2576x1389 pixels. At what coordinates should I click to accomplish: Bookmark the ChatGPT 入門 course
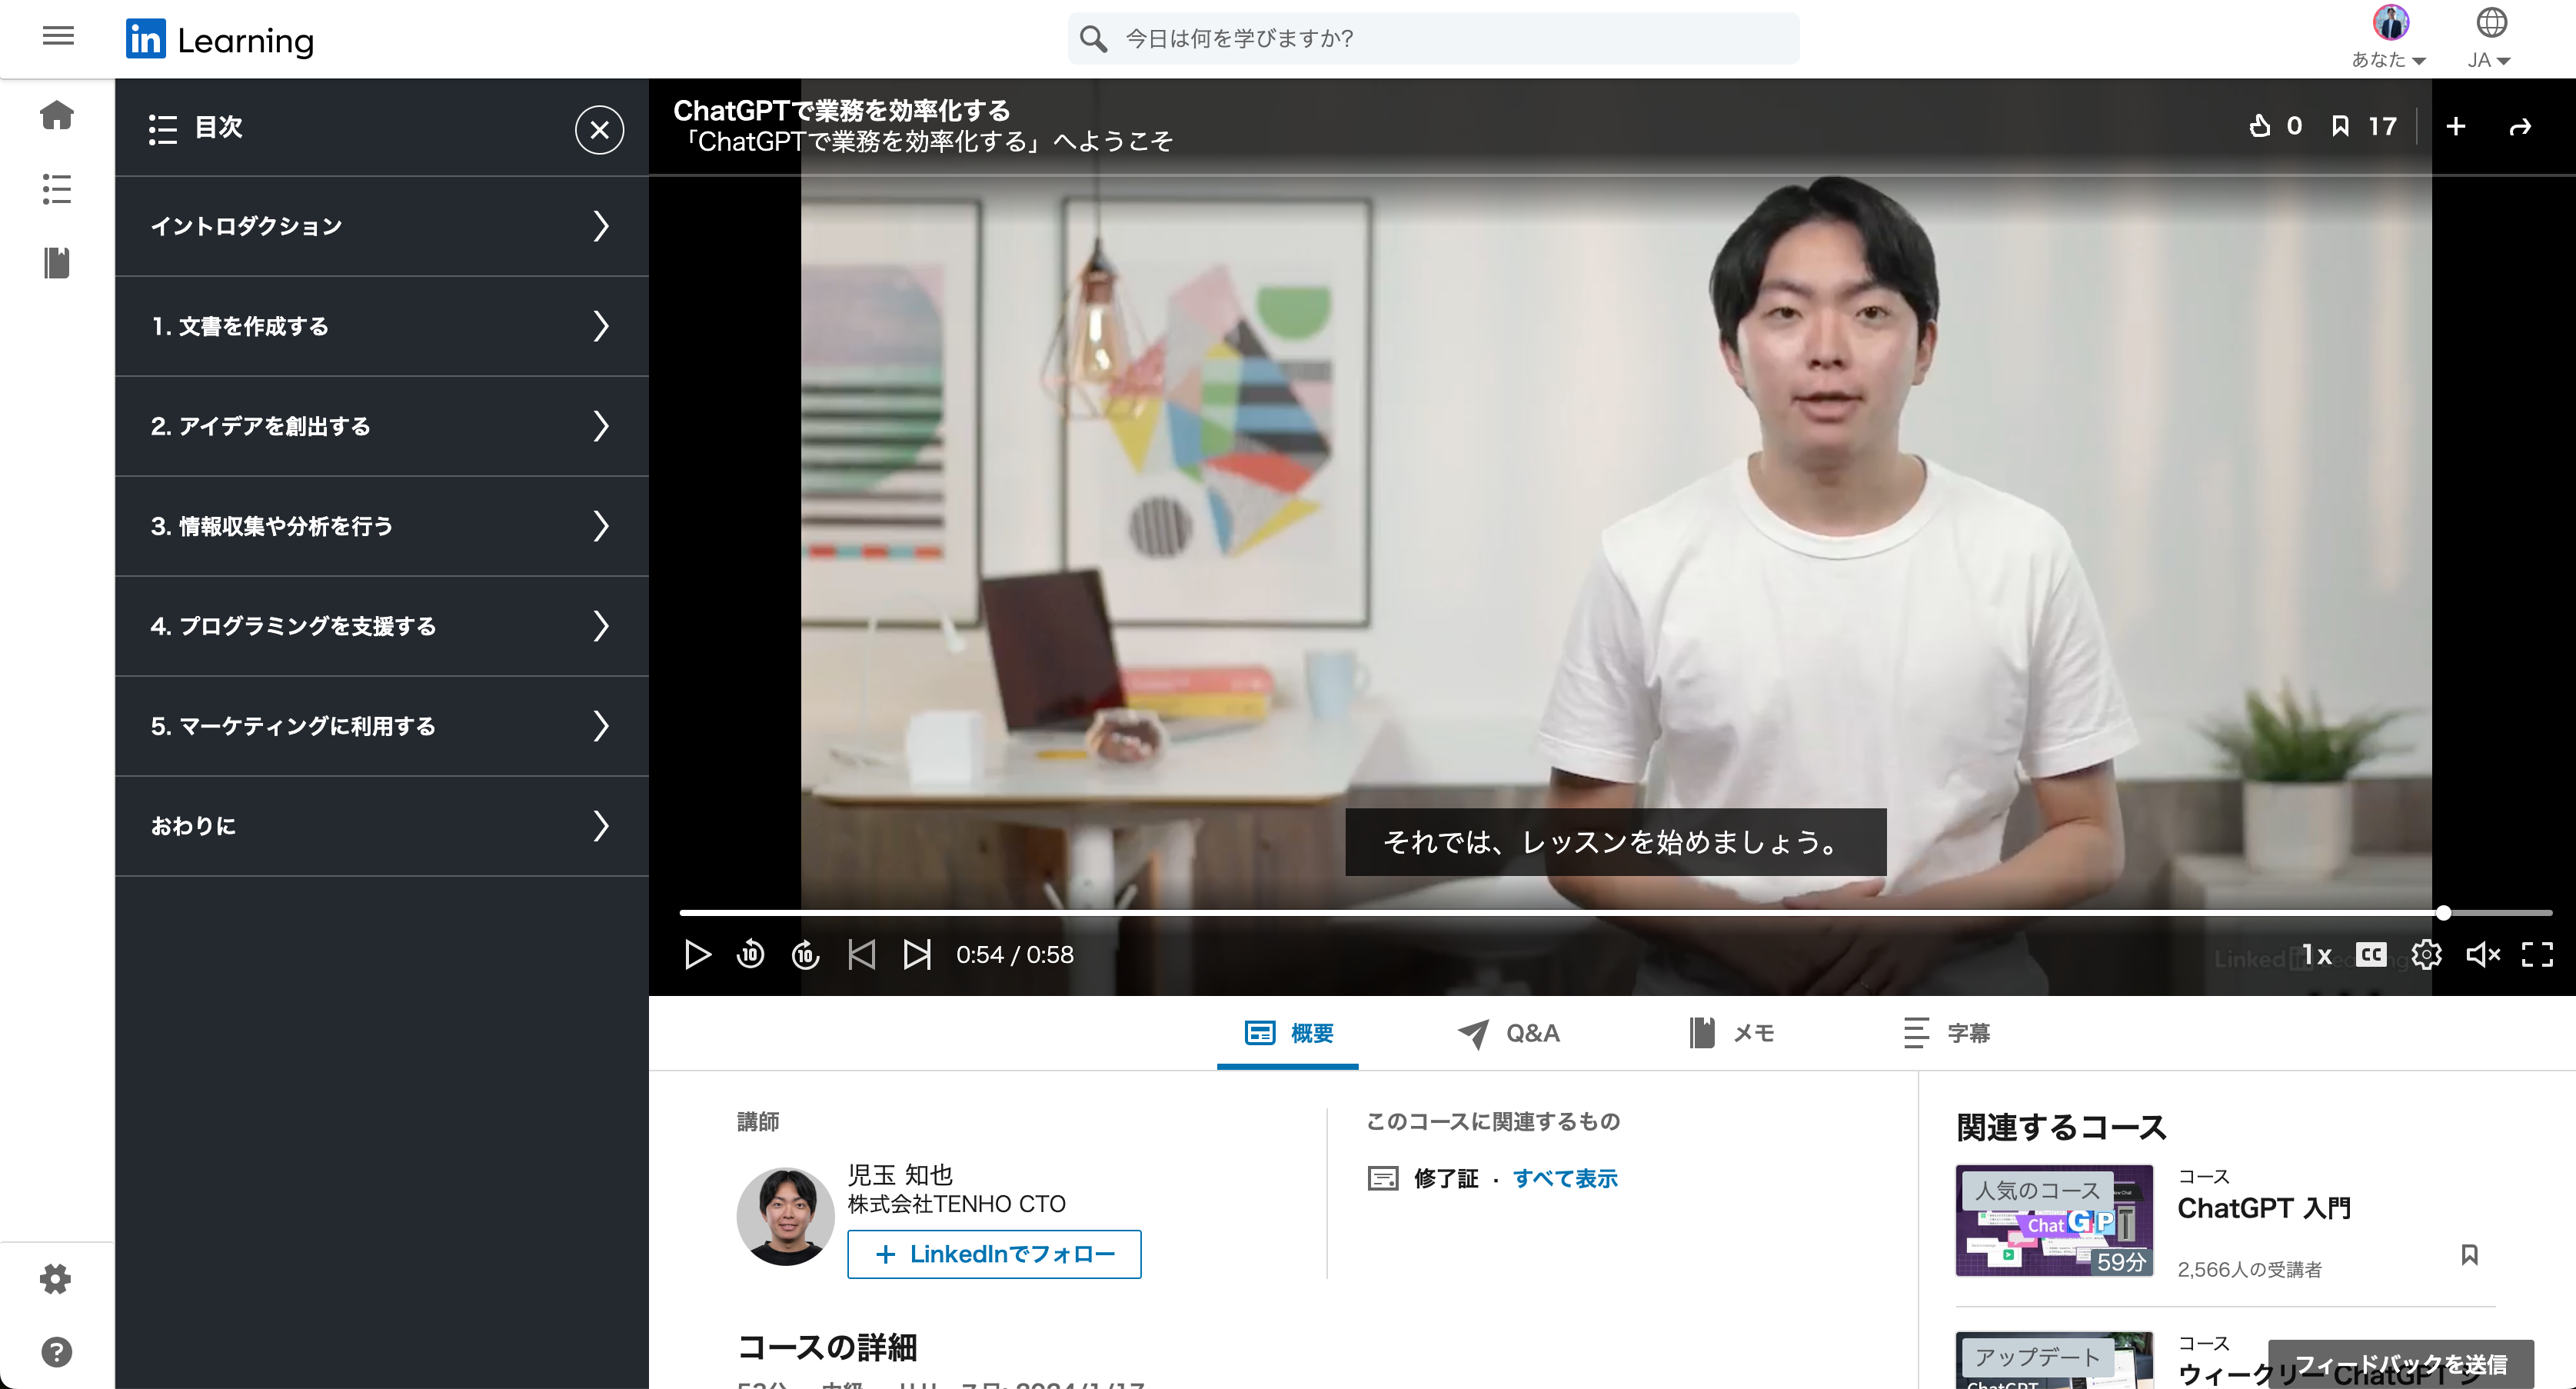coord(2469,1254)
